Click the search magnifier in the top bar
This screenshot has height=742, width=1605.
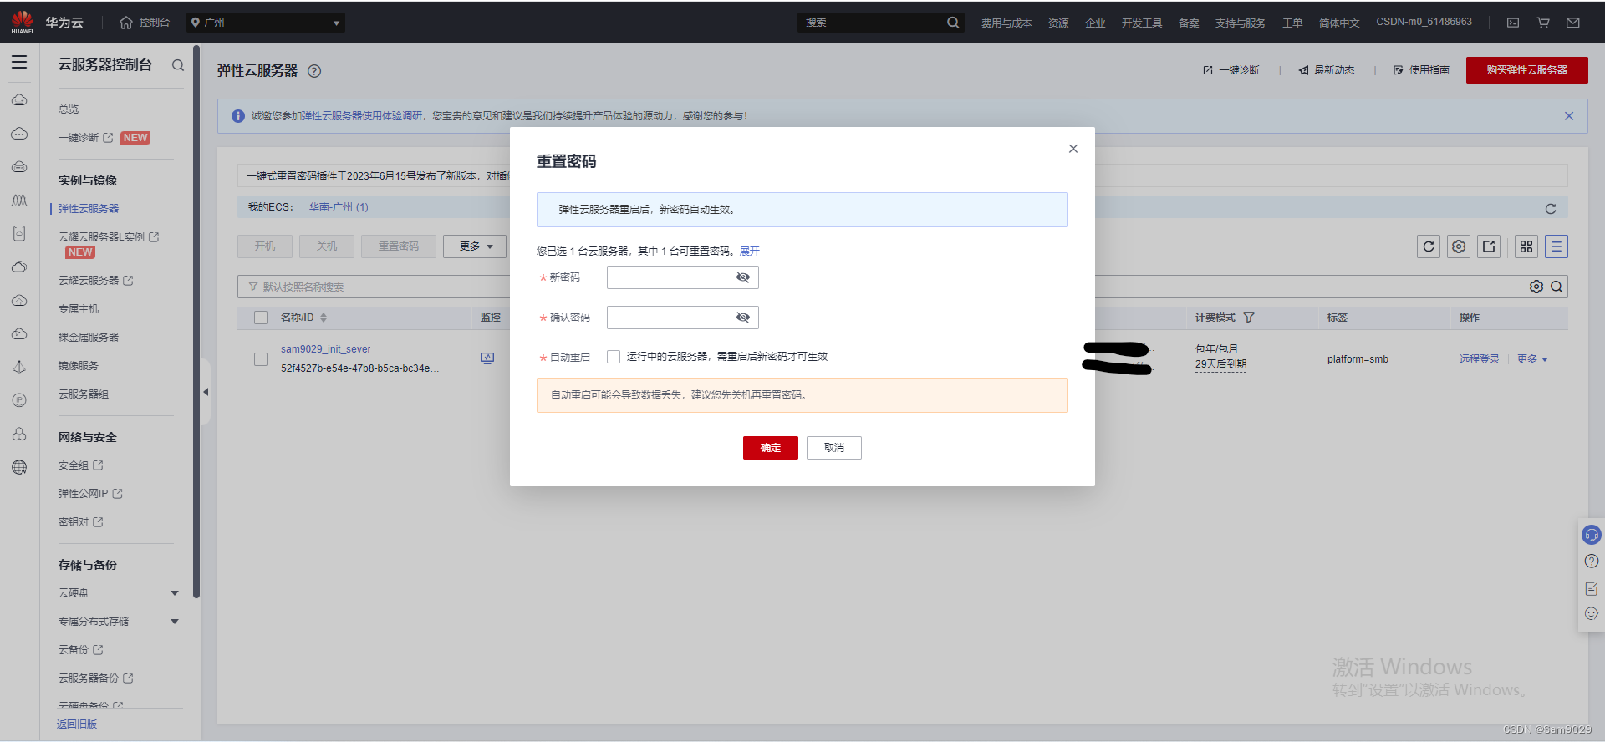(953, 23)
